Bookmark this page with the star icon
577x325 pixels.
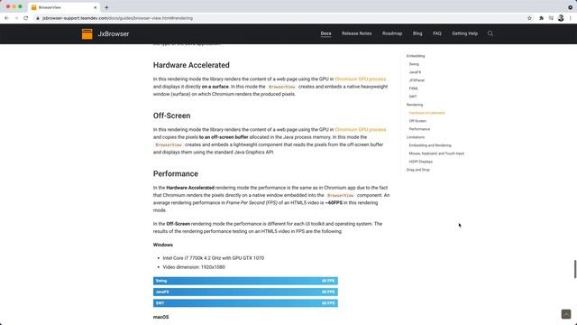(x=529, y=18)
